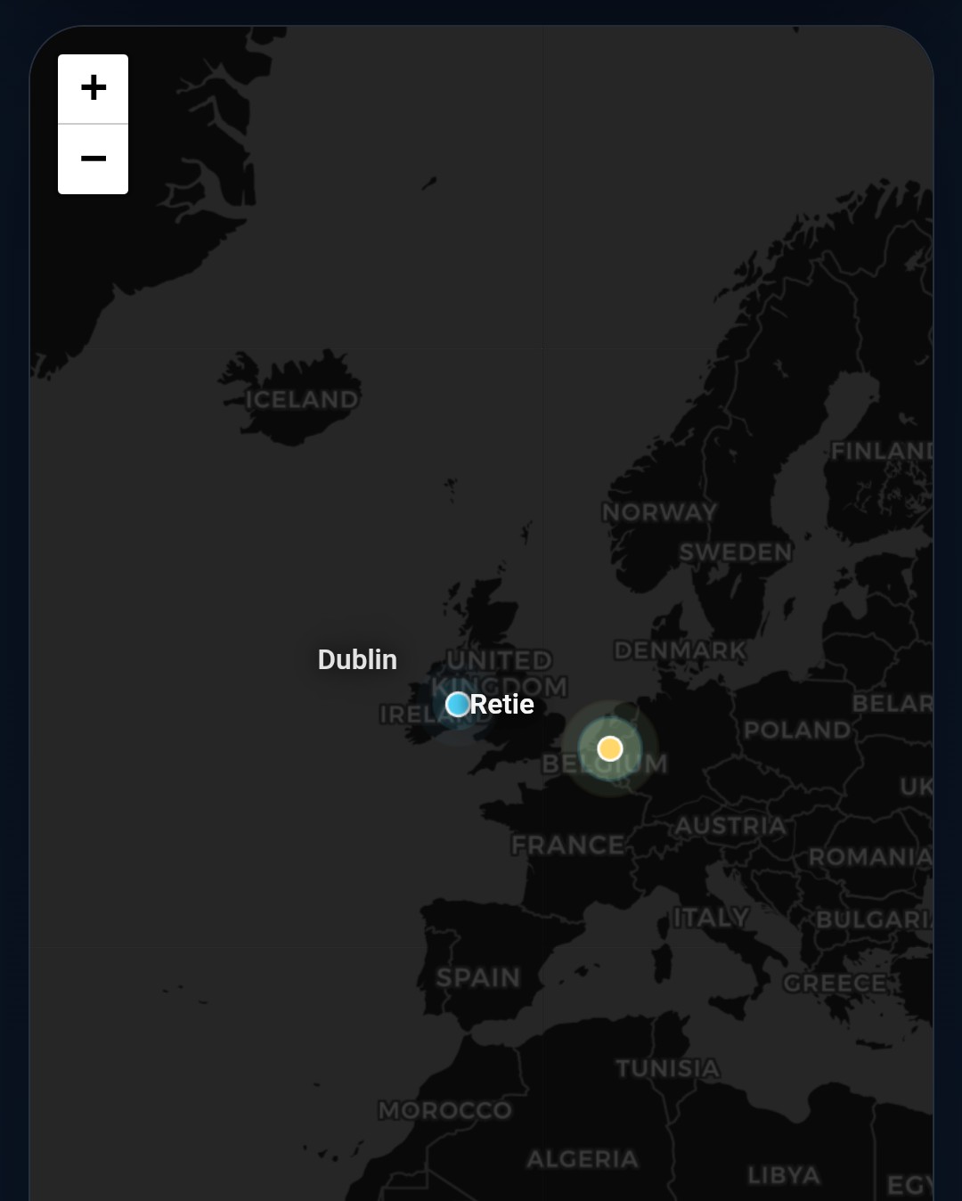962x1201 pixels.
Task: Click the Austria country label
Action: [x=730, y=826]
